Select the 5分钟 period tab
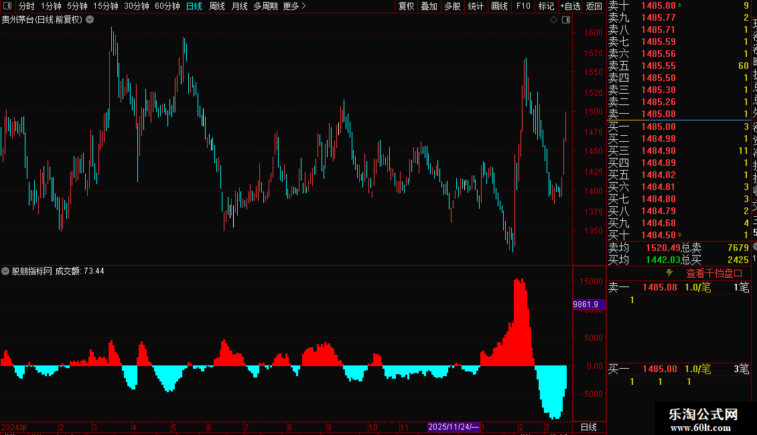757x435 pixels. click(77, 6)
